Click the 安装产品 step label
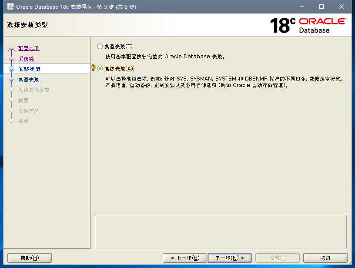This screenshot has width=355, height=268. pyautogui.click(x=29, y=111)
